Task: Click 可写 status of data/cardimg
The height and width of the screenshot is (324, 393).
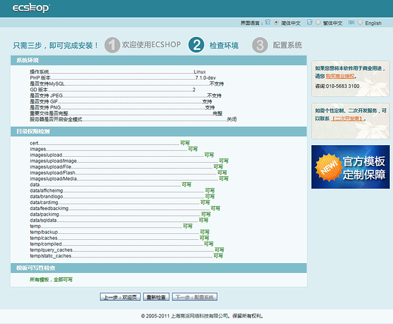Action: [x=206, y=202]
